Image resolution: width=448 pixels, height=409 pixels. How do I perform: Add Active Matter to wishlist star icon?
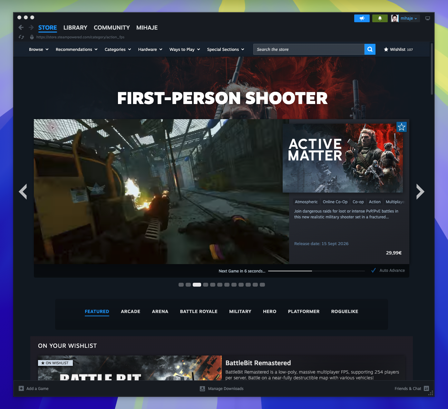(x=402, y=127)
